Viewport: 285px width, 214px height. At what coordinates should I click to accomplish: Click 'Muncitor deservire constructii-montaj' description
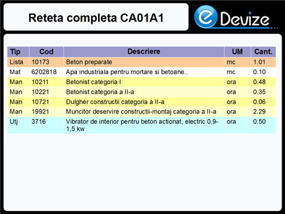141,112
